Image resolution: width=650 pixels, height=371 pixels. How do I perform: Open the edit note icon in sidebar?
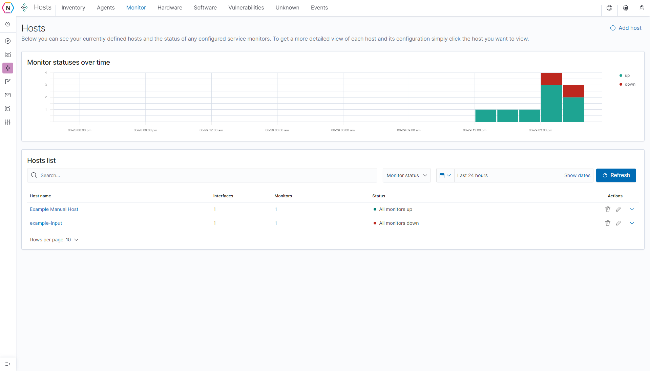point(8,82)
